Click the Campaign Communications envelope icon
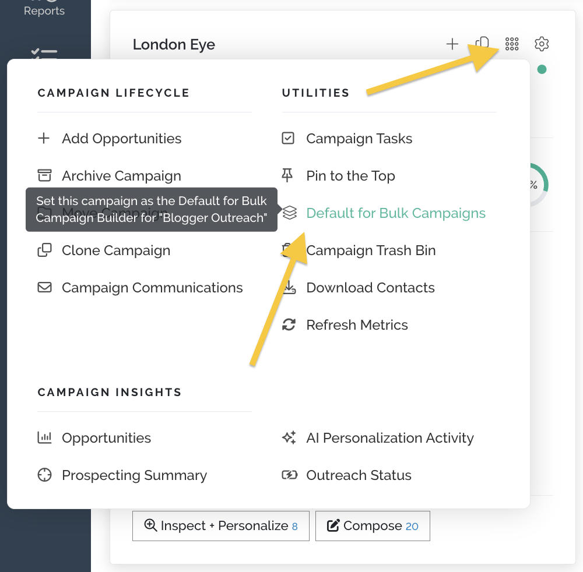The width and height of the screenshot is (583, 572). point(45,288)
